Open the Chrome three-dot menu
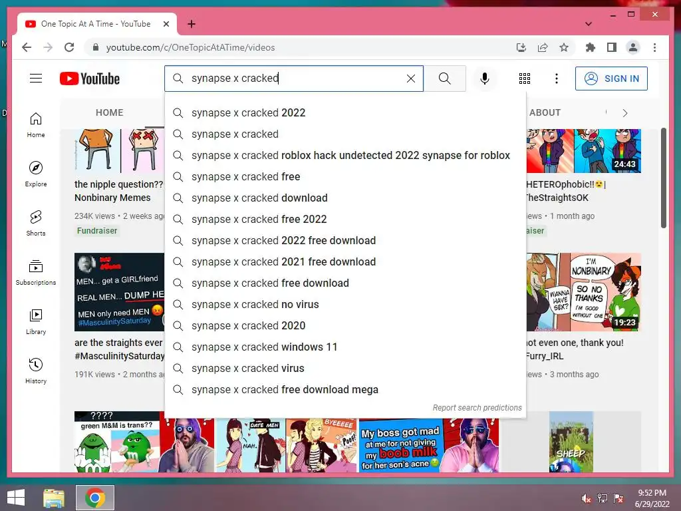 point(654,47)
